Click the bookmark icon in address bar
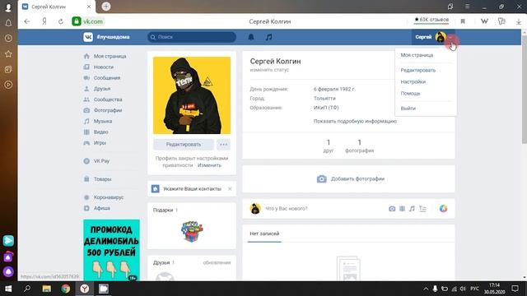The height and width of the screenshot is (296, 527). [x=463, y=21]
